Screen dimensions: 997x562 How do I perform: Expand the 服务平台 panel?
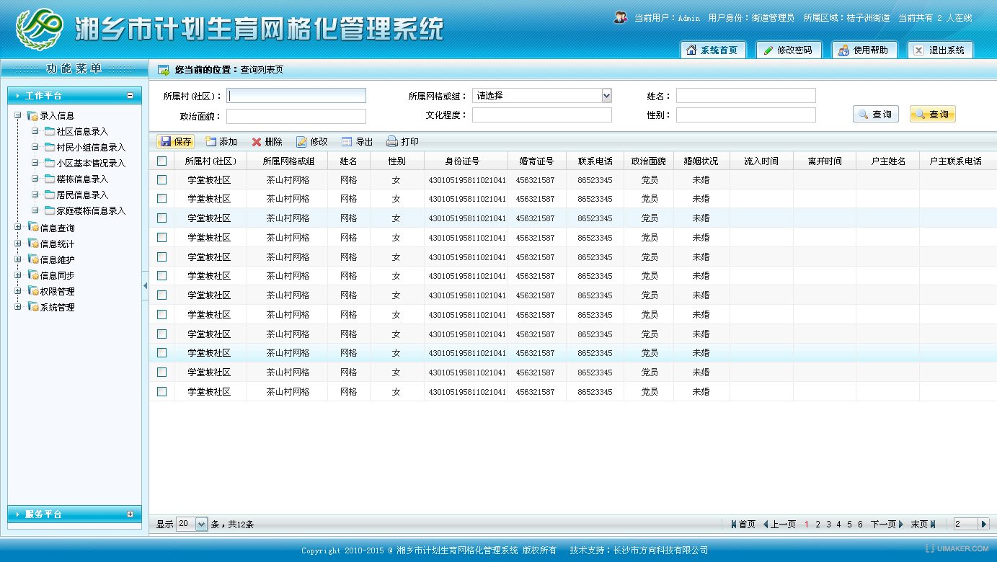point(130,514)
